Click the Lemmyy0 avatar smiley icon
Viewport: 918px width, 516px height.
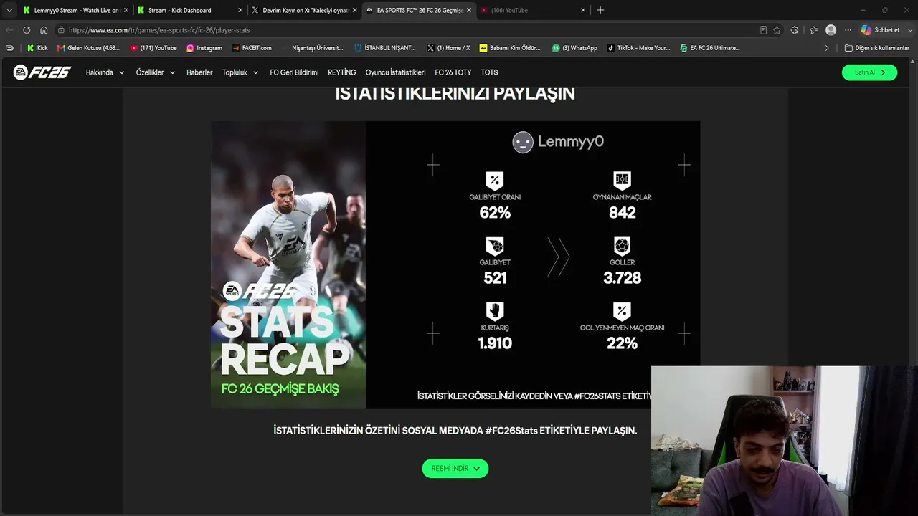tap(523, 142)
